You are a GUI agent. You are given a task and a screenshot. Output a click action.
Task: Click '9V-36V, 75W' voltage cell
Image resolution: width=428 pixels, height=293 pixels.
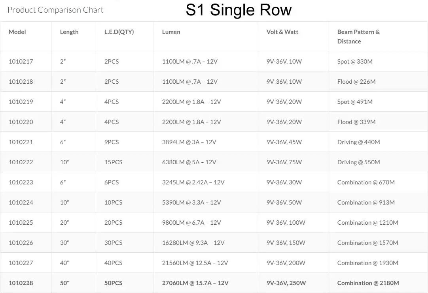pyautogui.click(x=284, y=162)
